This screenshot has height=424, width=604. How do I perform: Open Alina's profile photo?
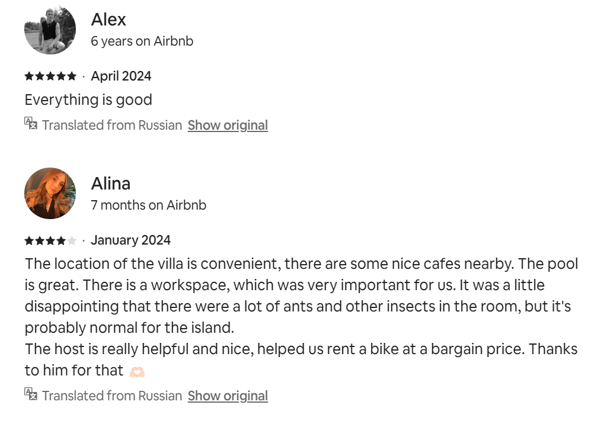[x=50, y=194]
